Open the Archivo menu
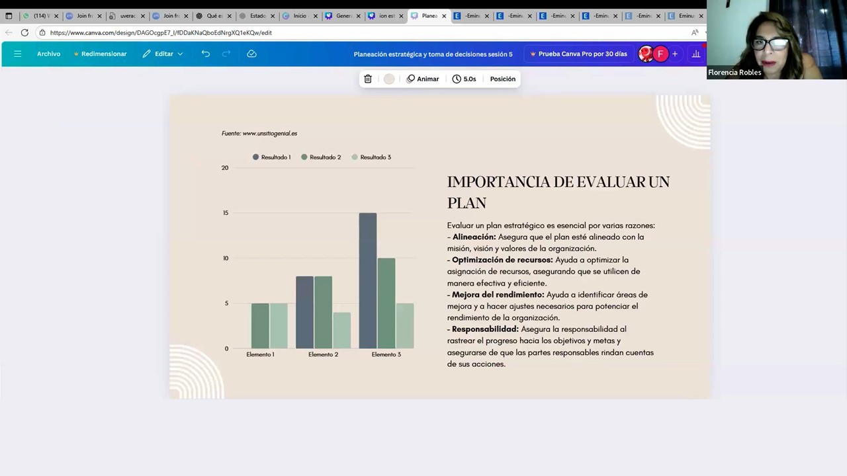This screenshot has width=847, height=476. click(48, 54)
